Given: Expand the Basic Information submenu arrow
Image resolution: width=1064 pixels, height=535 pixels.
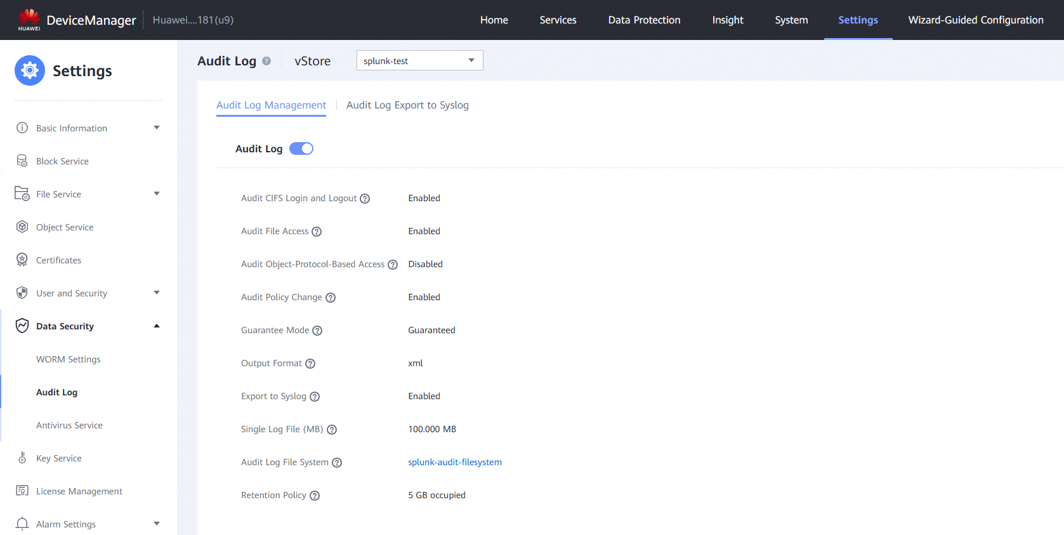Looking at the screenshot, I should [157, 128].
